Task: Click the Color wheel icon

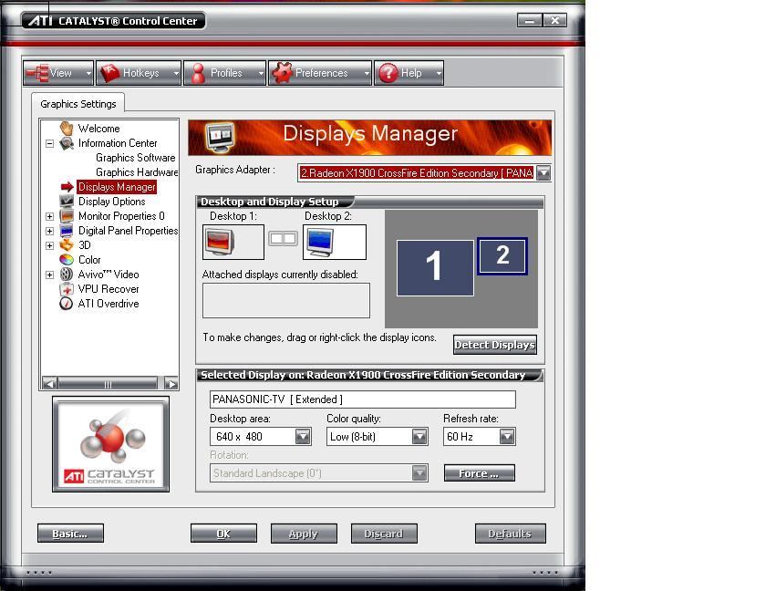Action: (67, 259)
